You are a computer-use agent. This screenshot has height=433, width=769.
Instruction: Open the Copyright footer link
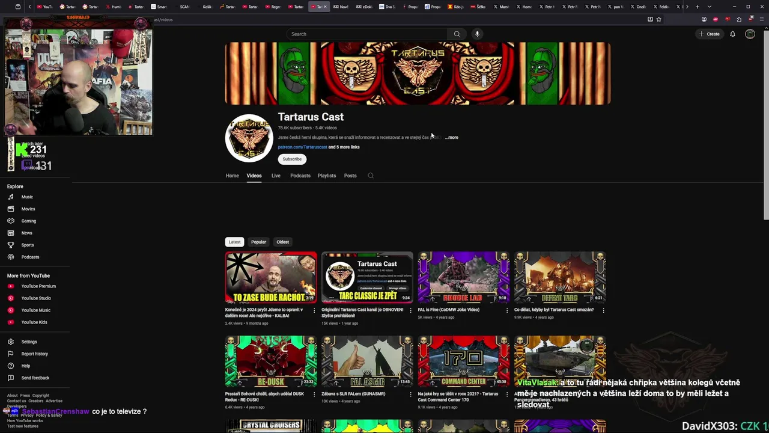tap(41, 396)
